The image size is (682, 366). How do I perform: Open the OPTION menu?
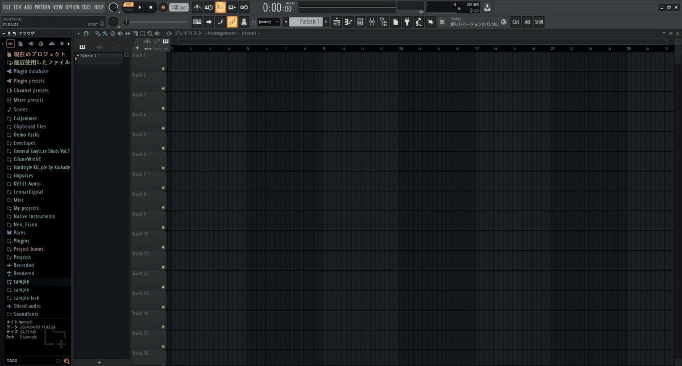[x=72, y=7]
